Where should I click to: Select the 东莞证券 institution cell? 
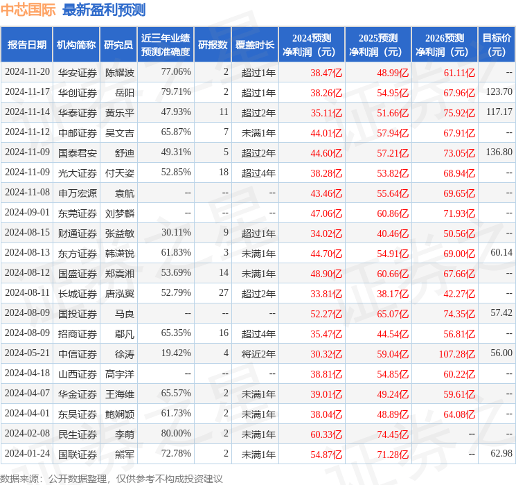78,213
